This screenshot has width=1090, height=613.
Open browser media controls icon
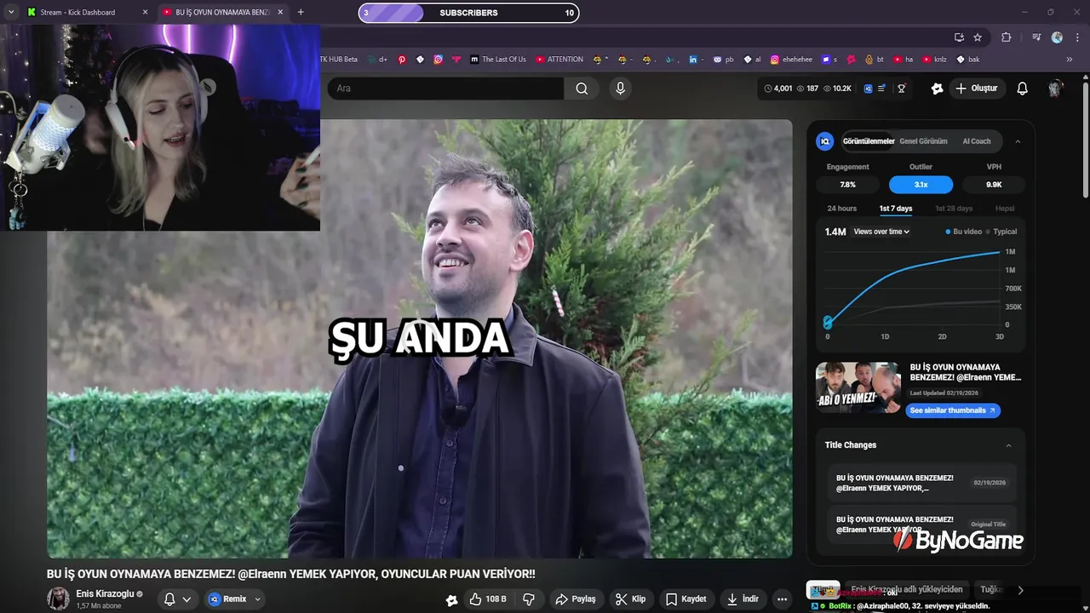pyautogui.click(x=1036, y=37)
